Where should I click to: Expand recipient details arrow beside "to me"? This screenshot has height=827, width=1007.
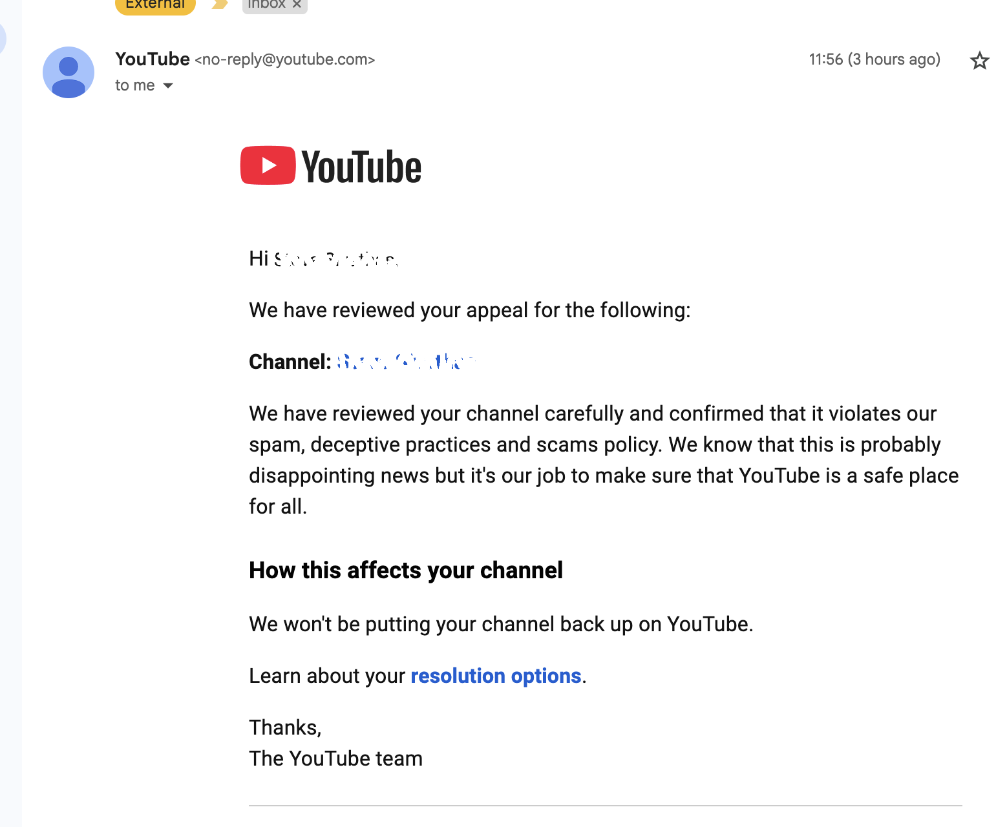pos(168,85)
